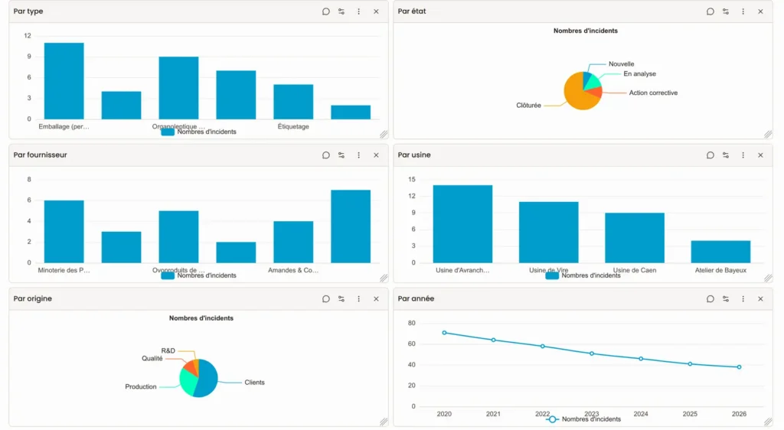Open comments on the Par état panel
This screenshot has height=430, width=784.
(710, 11)
